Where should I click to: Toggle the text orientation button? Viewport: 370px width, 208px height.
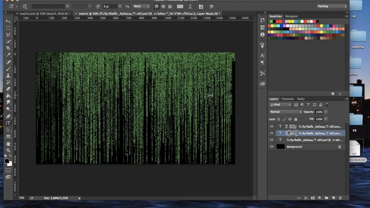pos(25,6)
